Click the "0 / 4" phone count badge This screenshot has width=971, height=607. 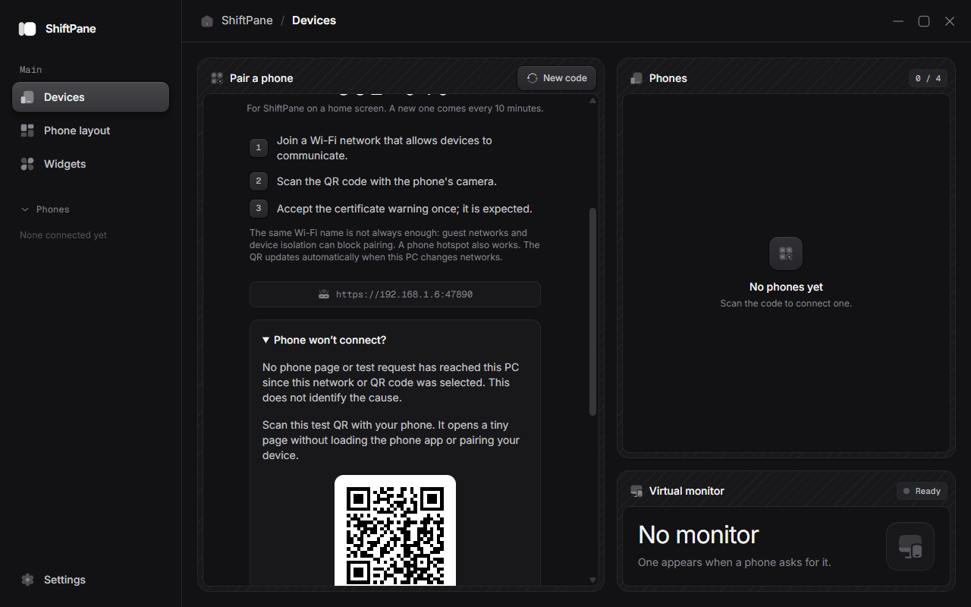click(928, 78)
